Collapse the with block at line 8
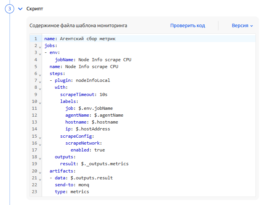 click(40, 88)
